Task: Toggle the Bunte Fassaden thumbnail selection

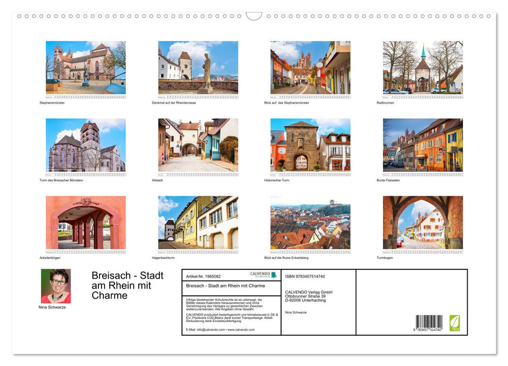Action: click(423, 145)
